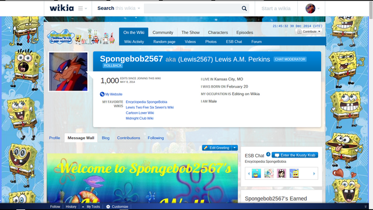This screenshot has height=210, width=373.
Task: Click the search text field
Action: coord(192,8)
